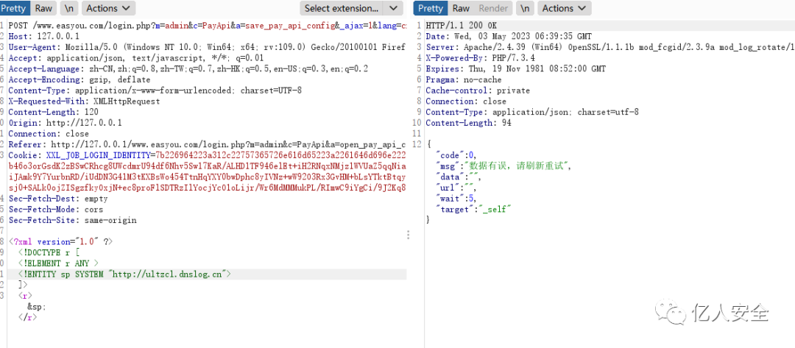Click the Origin: http://127.0.0.1 line
The height and width of the screenshot is (348, 795).
[65, 123]
